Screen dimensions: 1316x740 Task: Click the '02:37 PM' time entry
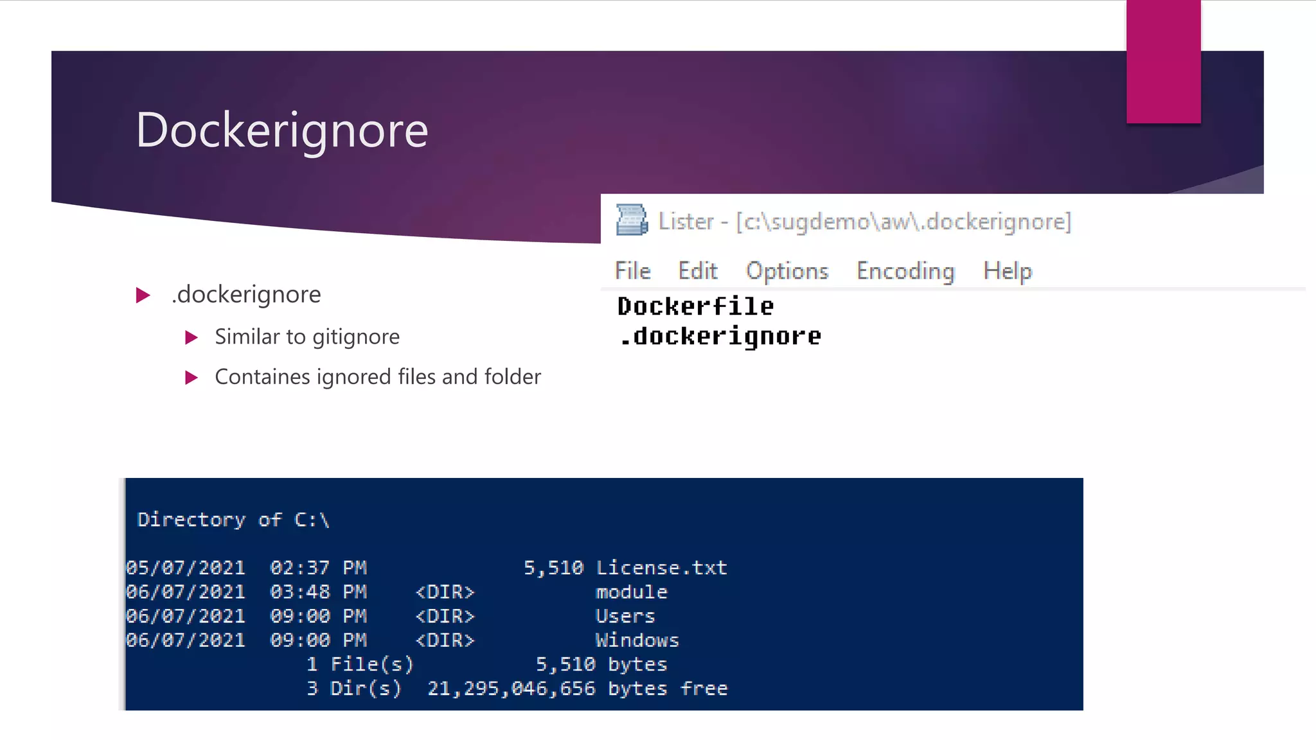pyautogui.click(x=318, y=568)
